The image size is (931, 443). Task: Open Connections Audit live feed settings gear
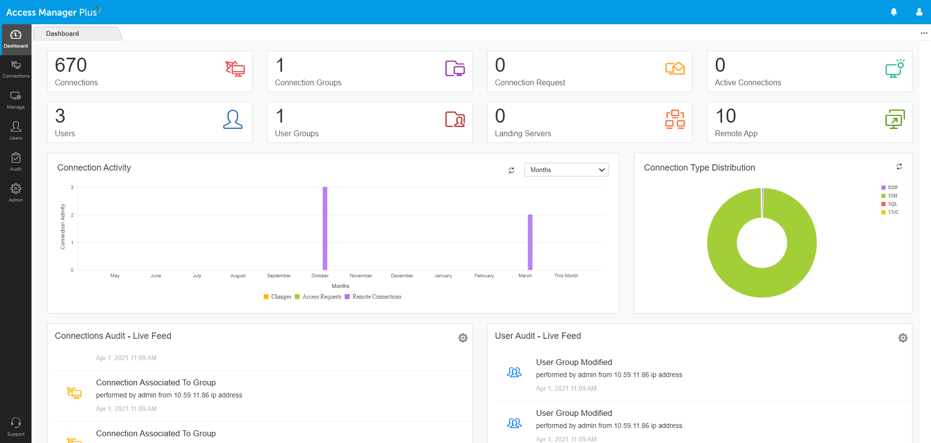[463, 338]
